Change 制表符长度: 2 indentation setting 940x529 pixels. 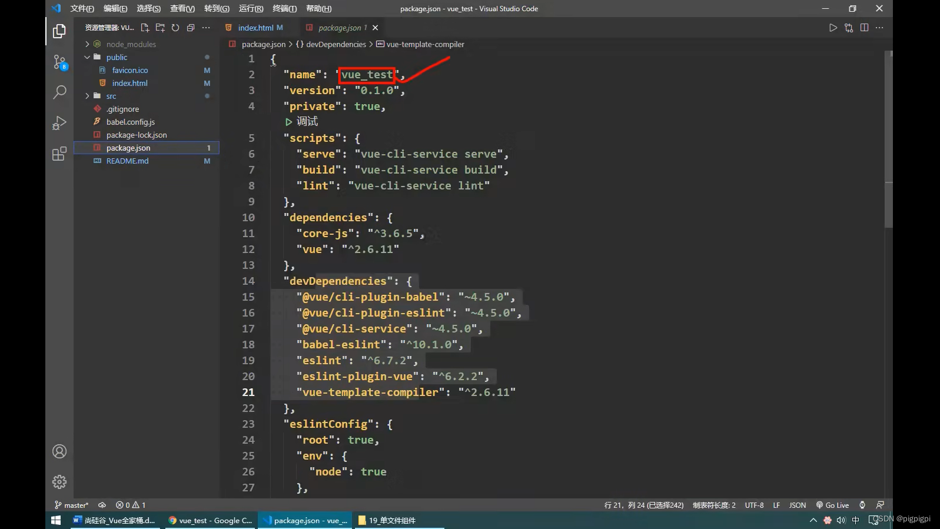[x=714, y=505]
